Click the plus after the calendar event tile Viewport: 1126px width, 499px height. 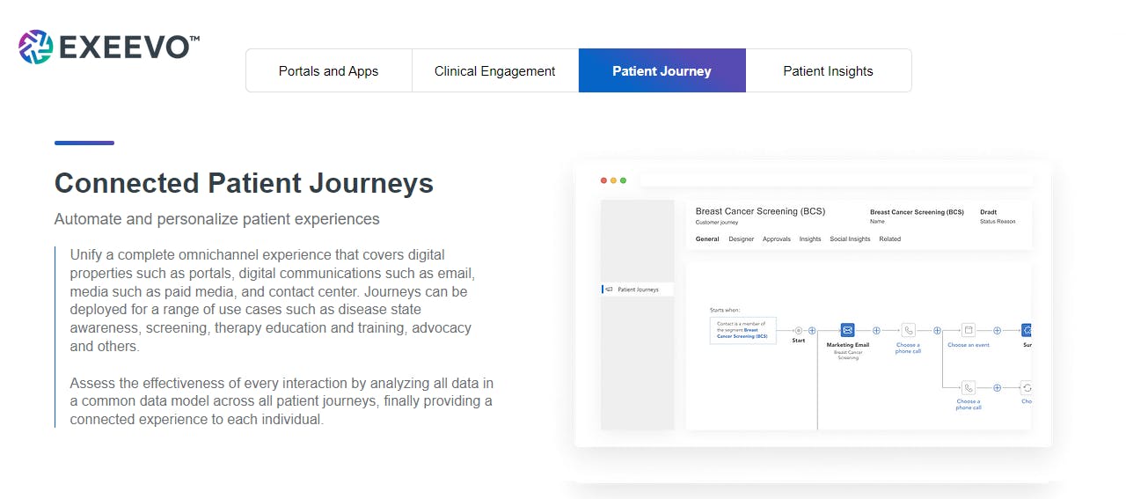(x=998, y=330)
